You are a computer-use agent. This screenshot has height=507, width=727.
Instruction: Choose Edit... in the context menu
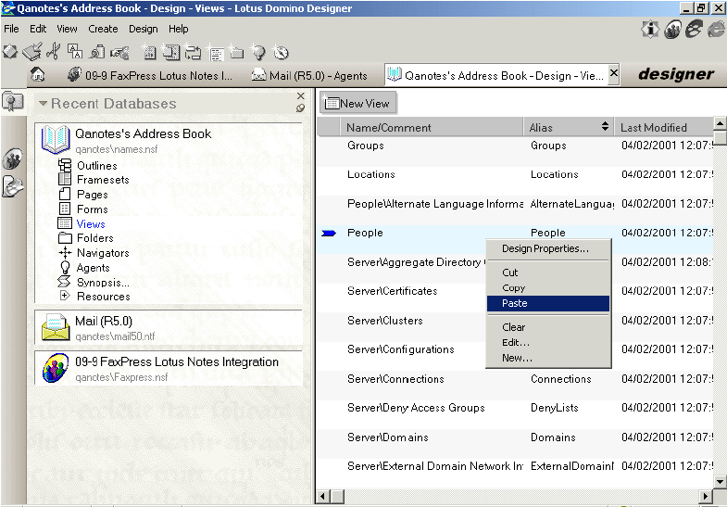548,343
